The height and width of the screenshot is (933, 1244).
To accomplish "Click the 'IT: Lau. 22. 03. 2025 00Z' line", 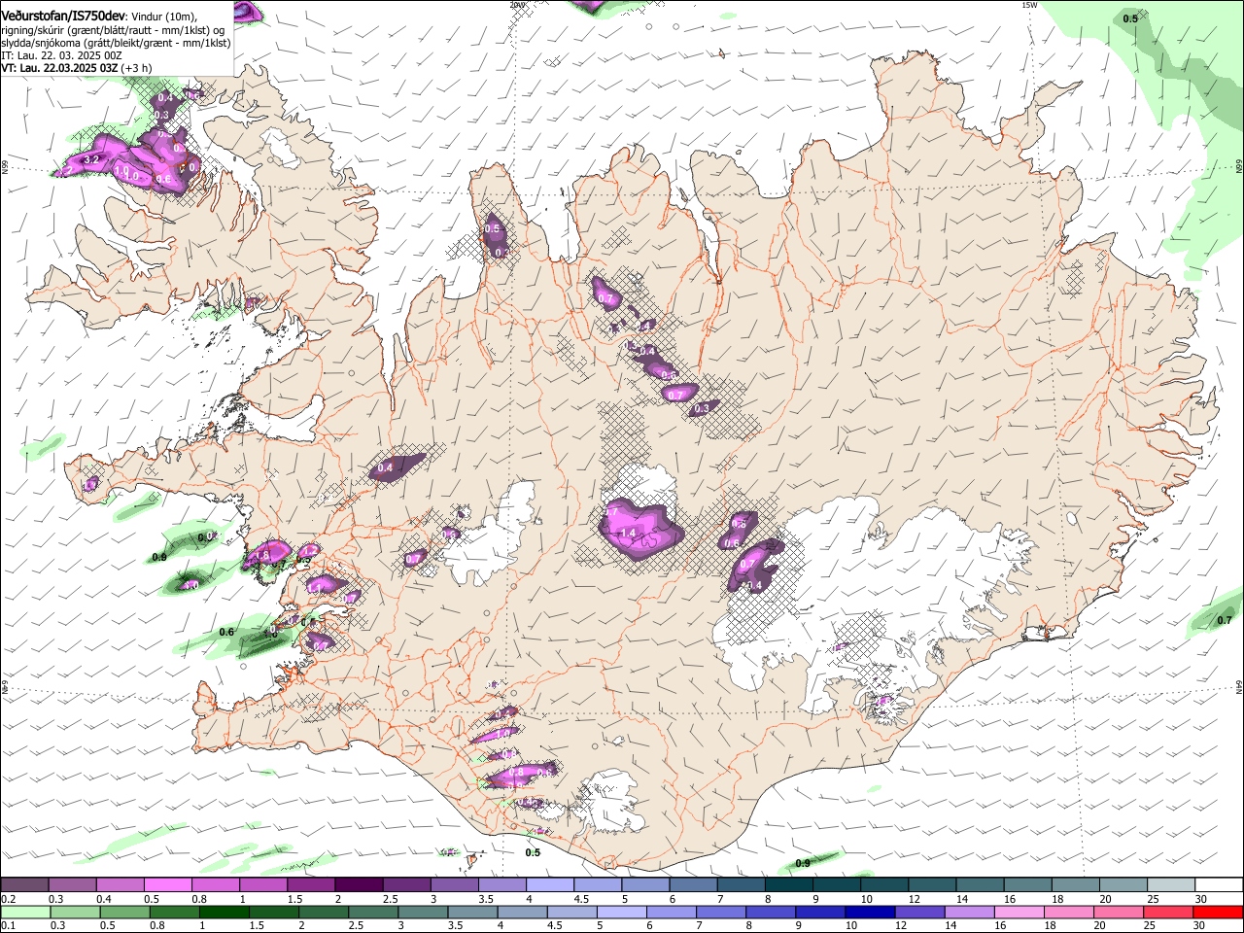I will click(x=61, y=55).
